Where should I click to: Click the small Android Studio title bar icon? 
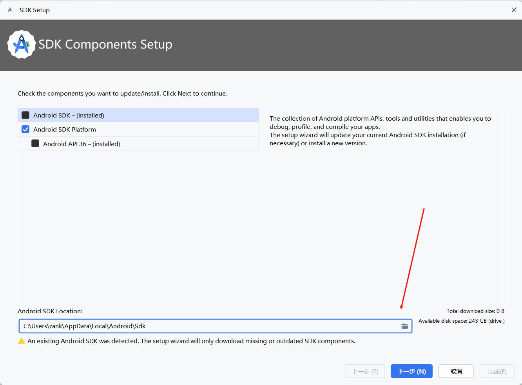tap(10, 10)
